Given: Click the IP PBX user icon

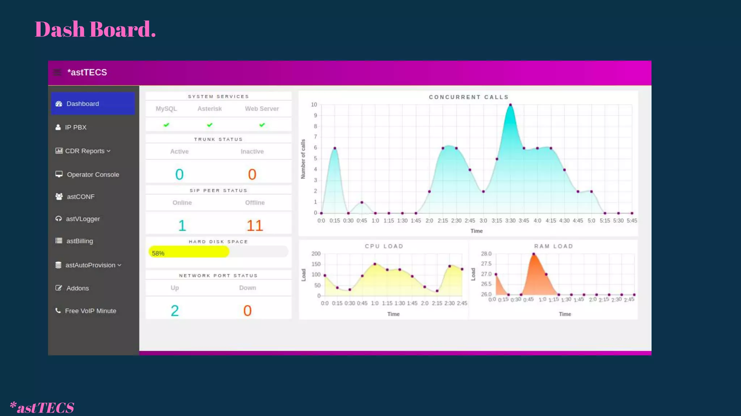Looking at the screenshot, I should [58, 127].
